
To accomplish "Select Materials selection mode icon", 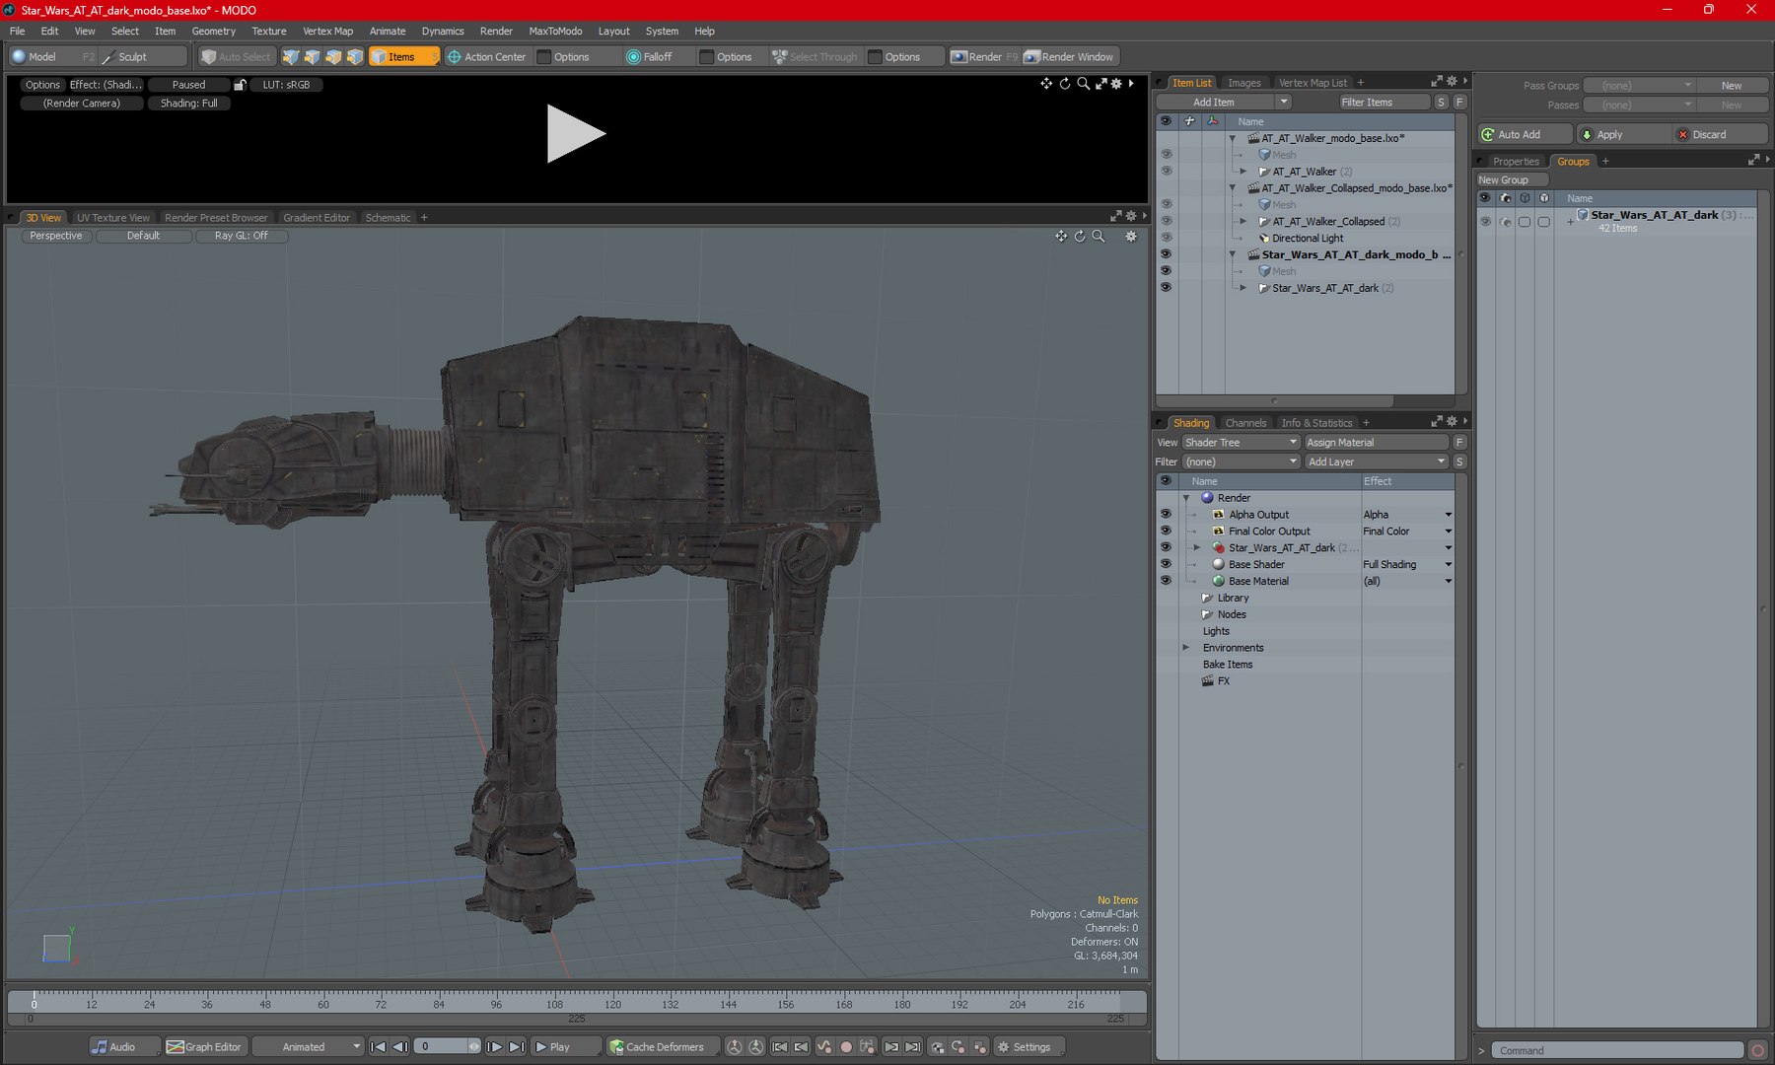I will 355,57.
